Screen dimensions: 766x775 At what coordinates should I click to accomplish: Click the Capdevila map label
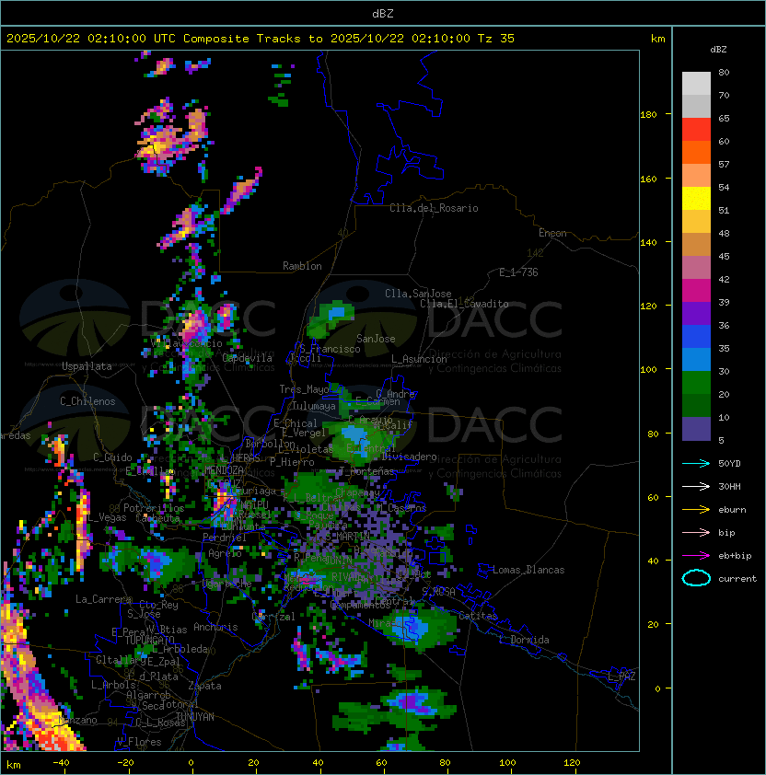point(247,358)
